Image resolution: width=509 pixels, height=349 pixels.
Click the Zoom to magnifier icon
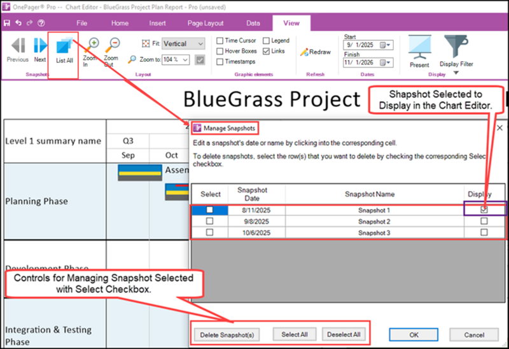click(x=132, y=59)
